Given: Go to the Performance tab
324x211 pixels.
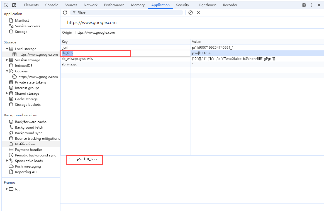Looking at the screenshot, I should (x=114, y=5).
